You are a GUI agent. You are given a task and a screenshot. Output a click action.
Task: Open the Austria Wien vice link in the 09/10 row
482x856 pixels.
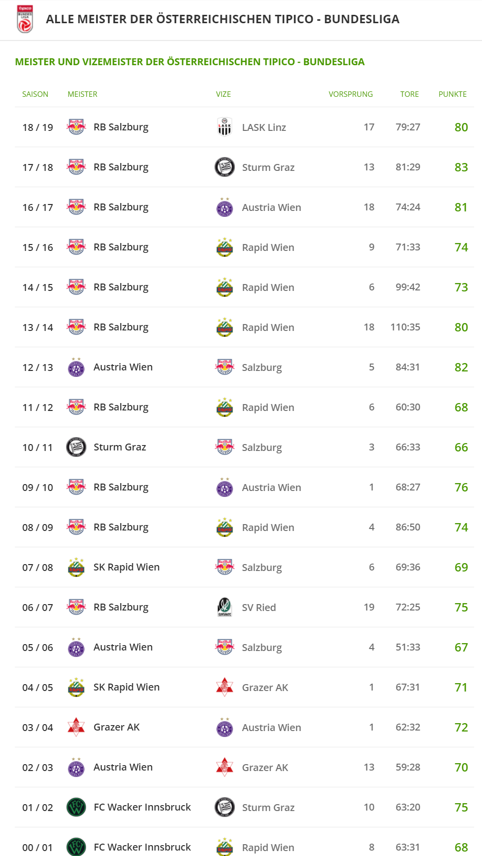click(271, 488)
